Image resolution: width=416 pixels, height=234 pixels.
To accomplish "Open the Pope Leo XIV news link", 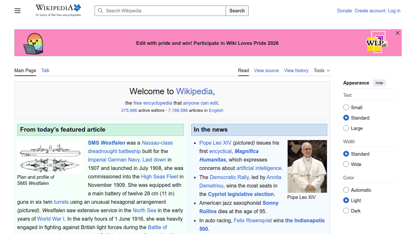I will tap(215, 143).
